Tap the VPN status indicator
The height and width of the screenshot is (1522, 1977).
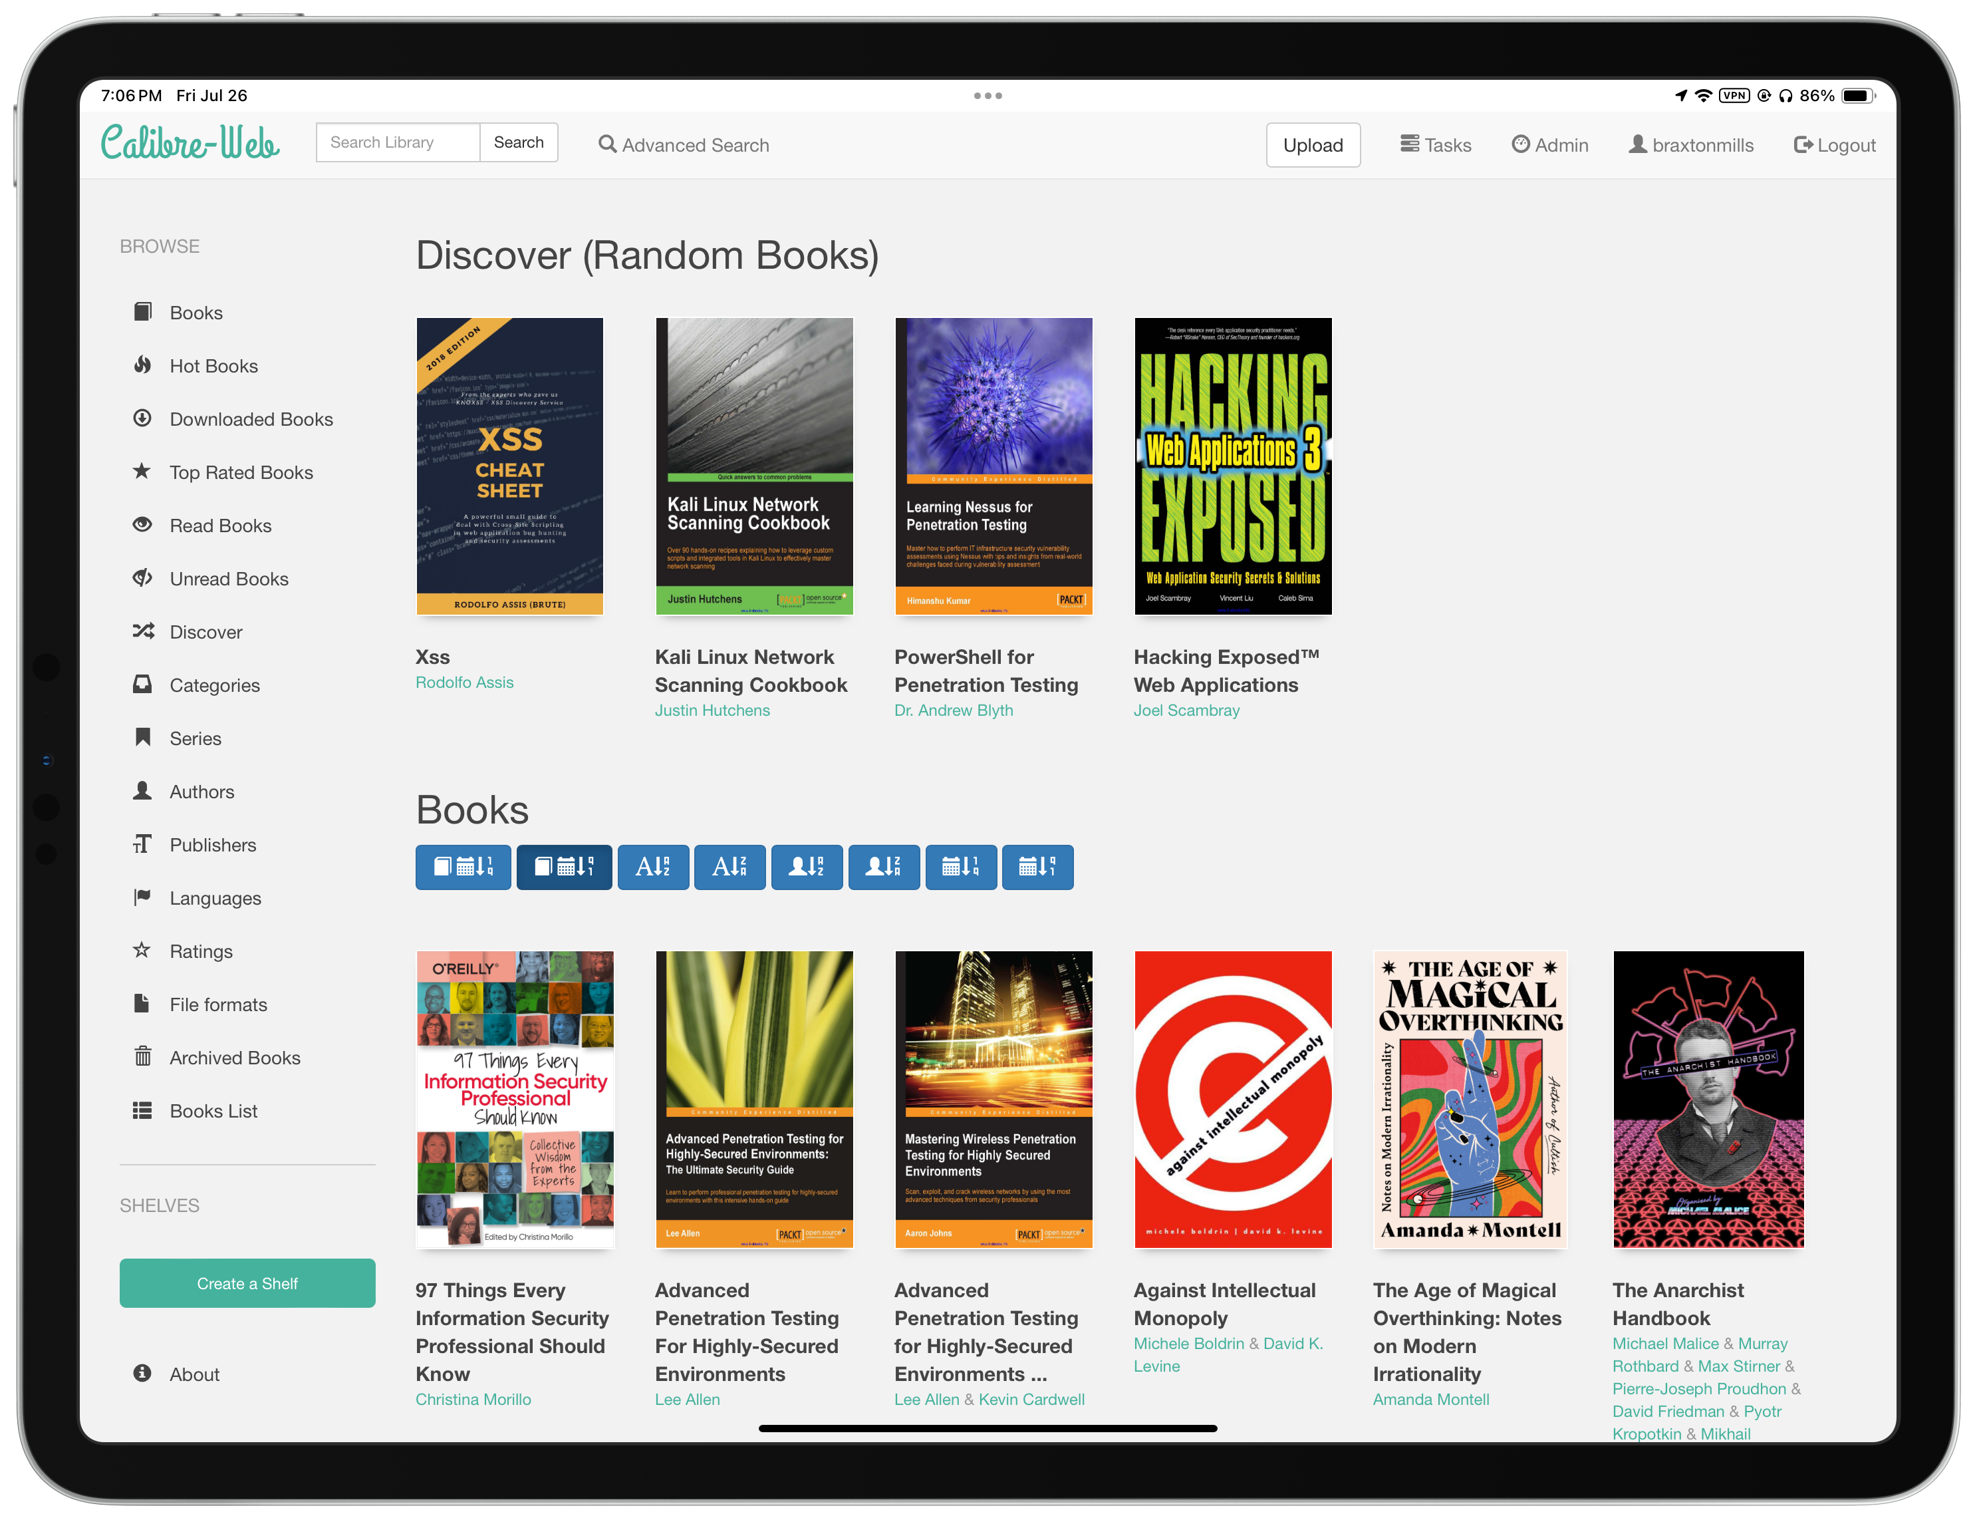click(x=1734, y=95)
